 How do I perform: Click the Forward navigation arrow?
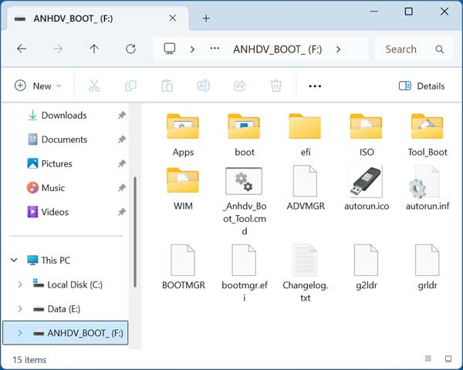(58, 49)
